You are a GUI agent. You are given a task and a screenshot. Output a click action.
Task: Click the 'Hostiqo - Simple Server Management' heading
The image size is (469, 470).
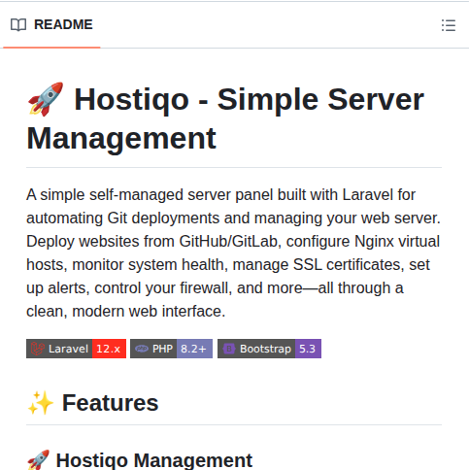225,118
